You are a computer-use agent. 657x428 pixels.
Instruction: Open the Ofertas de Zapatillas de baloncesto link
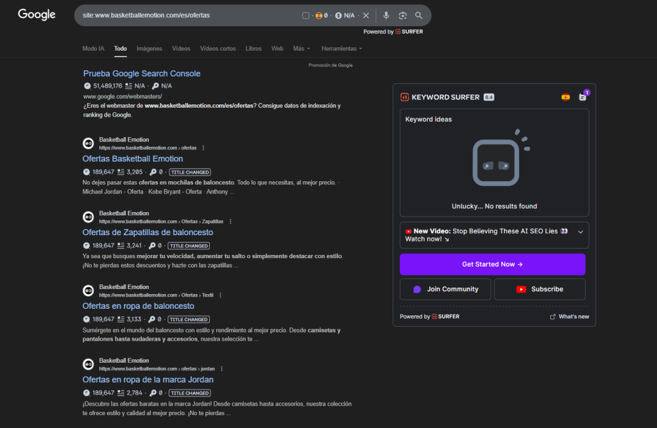point(148,233)
